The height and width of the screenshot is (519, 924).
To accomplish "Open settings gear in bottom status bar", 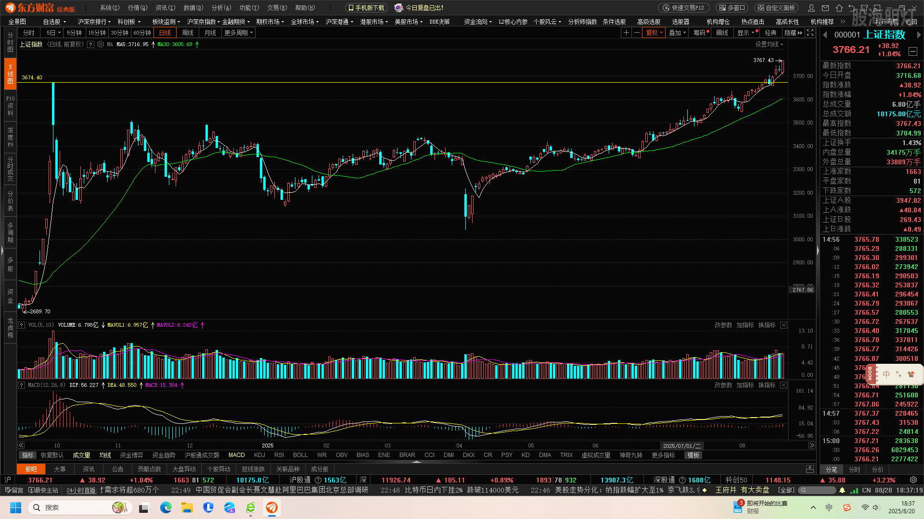I will coord(913,480).
